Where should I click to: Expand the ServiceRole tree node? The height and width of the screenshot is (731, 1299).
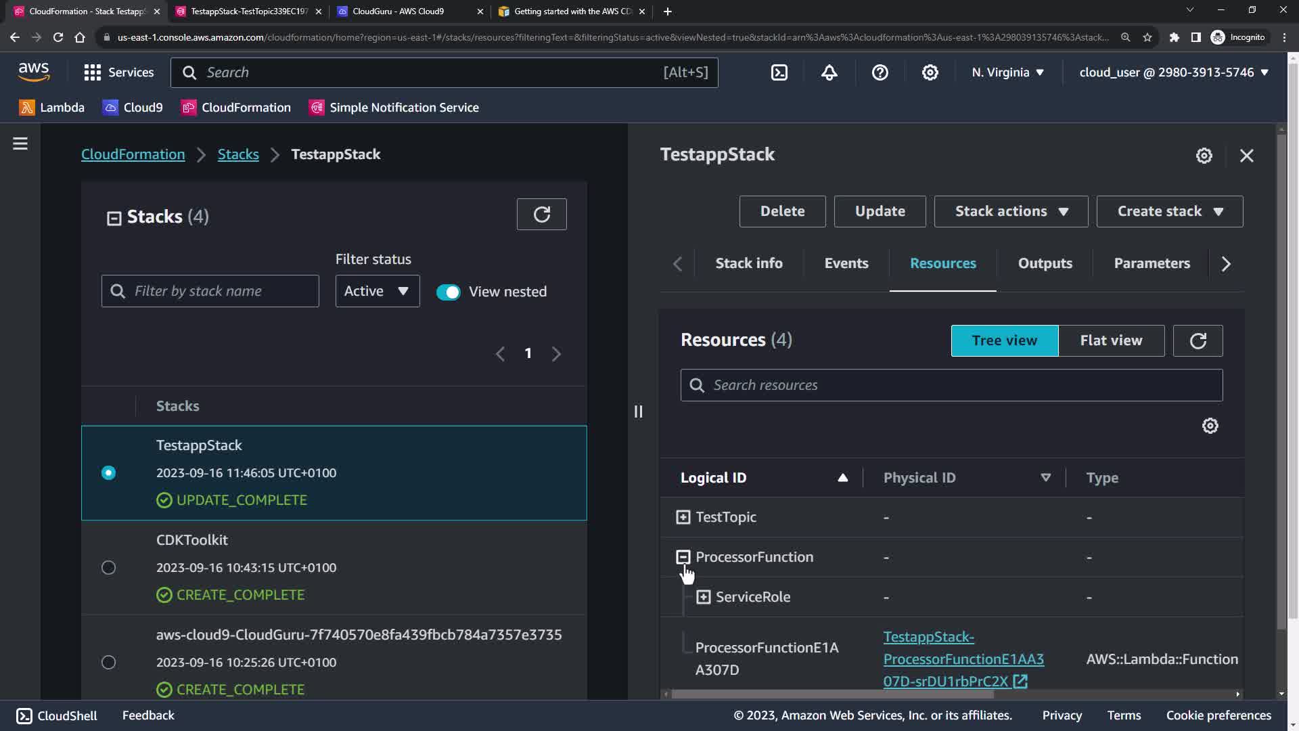point(704,597)
